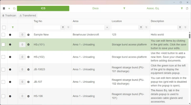191x105 pixels.
Task: Switch to the Docs tab
Action: [x=95, y=8]
